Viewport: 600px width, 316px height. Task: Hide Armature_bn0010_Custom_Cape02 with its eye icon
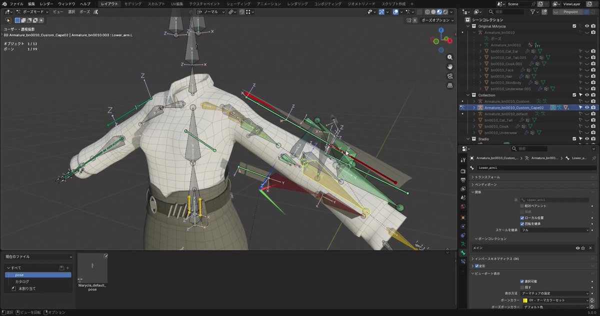(x=587, y=107)
